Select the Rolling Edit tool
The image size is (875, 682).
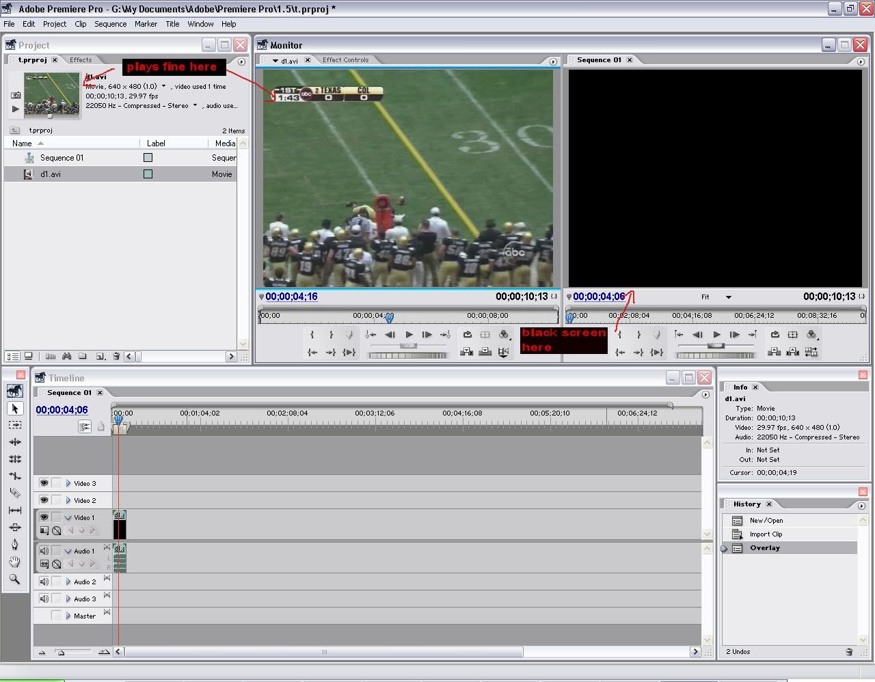tap(14, 459)
